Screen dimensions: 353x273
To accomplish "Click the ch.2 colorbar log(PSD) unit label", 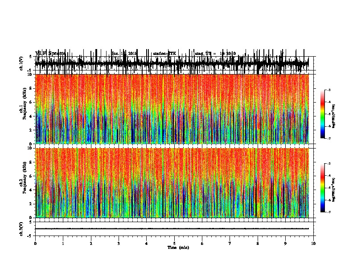I will [334, 190].
